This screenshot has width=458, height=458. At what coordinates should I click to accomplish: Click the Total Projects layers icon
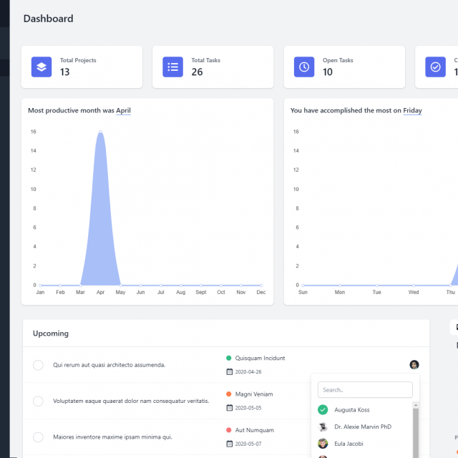42,67
